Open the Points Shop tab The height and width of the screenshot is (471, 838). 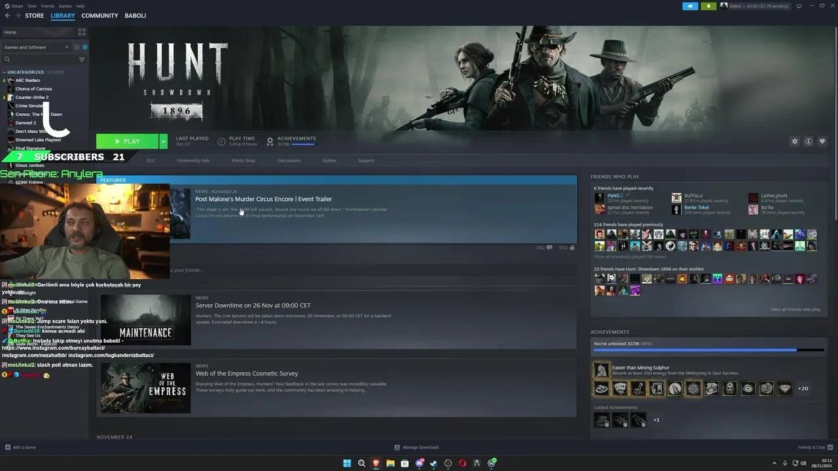244,160
